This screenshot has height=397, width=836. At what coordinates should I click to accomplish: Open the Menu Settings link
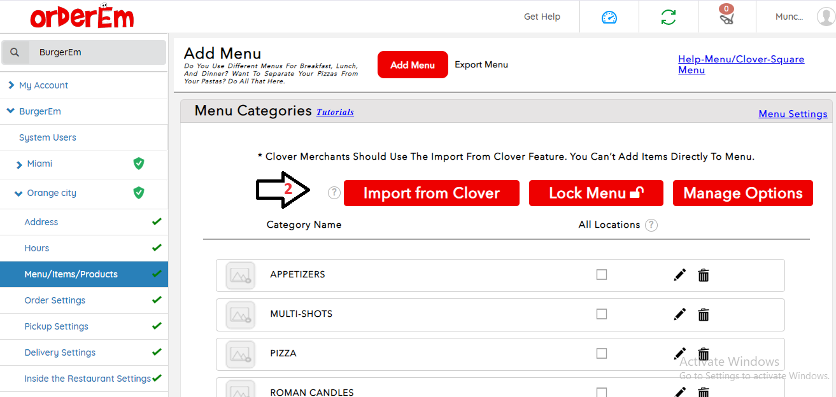click(x=793, y=114)
